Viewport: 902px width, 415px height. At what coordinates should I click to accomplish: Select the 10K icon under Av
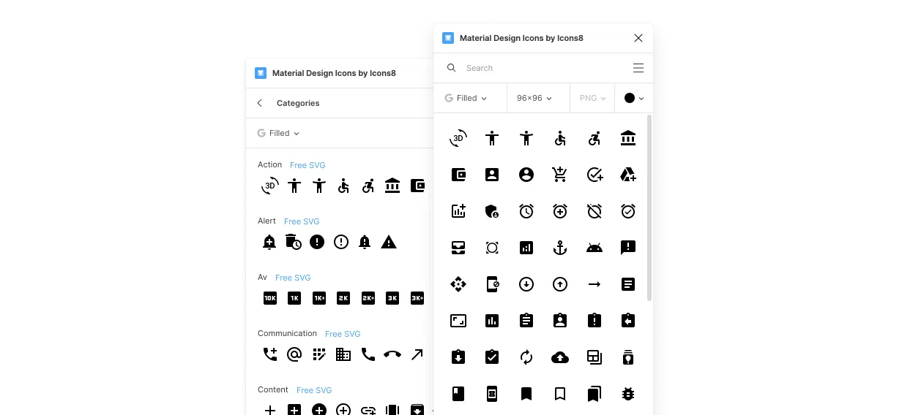point(270,298)
